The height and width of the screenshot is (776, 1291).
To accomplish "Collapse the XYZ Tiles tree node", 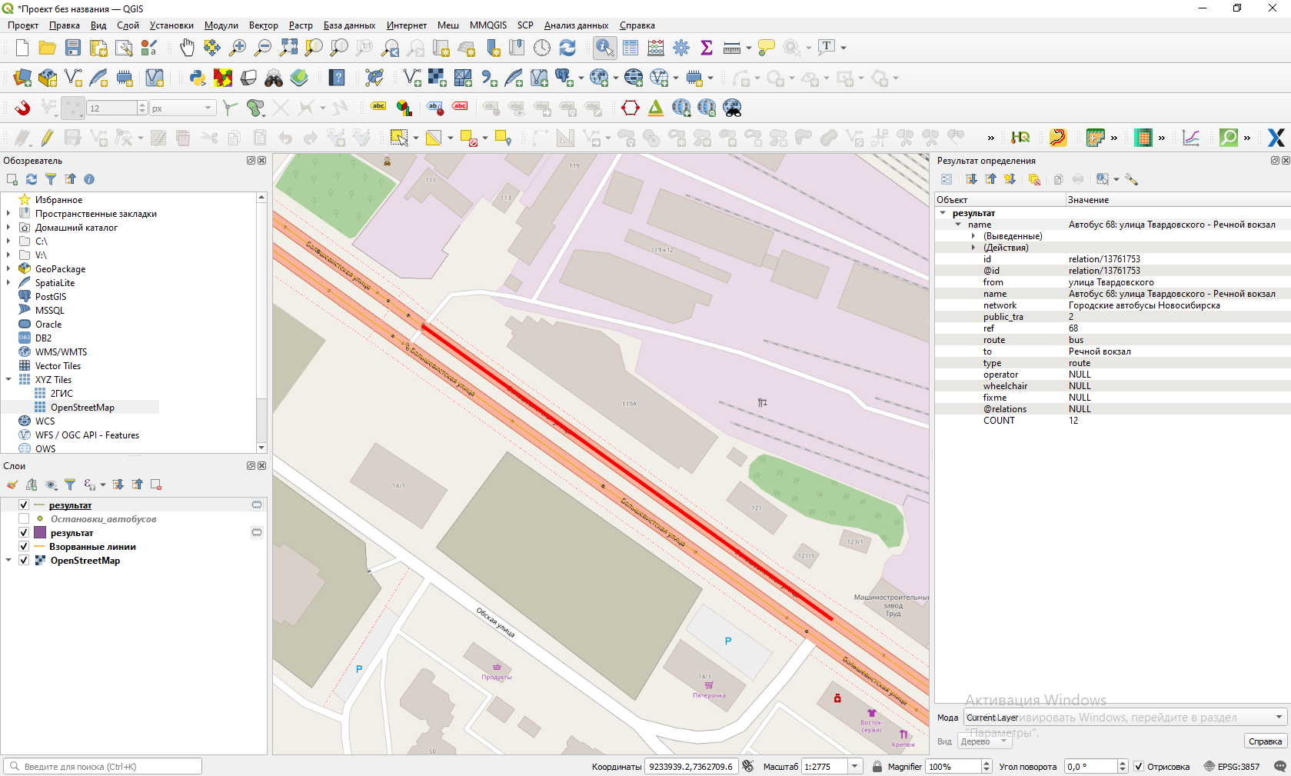I will (8, 380).
